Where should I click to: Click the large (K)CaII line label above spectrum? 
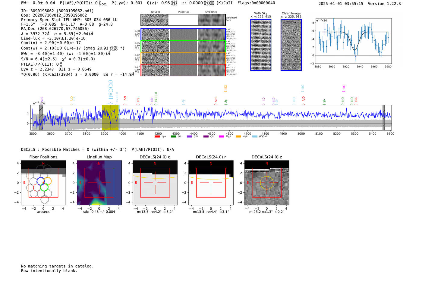click(110, 92)
